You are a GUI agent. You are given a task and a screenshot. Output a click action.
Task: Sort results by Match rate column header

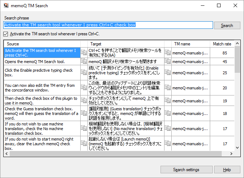[222, 44]
